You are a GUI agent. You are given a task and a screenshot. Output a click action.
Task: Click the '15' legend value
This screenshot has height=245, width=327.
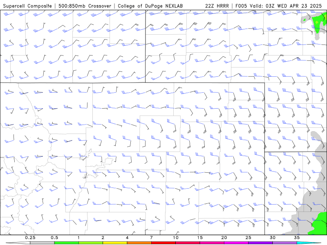click(200, 238)
